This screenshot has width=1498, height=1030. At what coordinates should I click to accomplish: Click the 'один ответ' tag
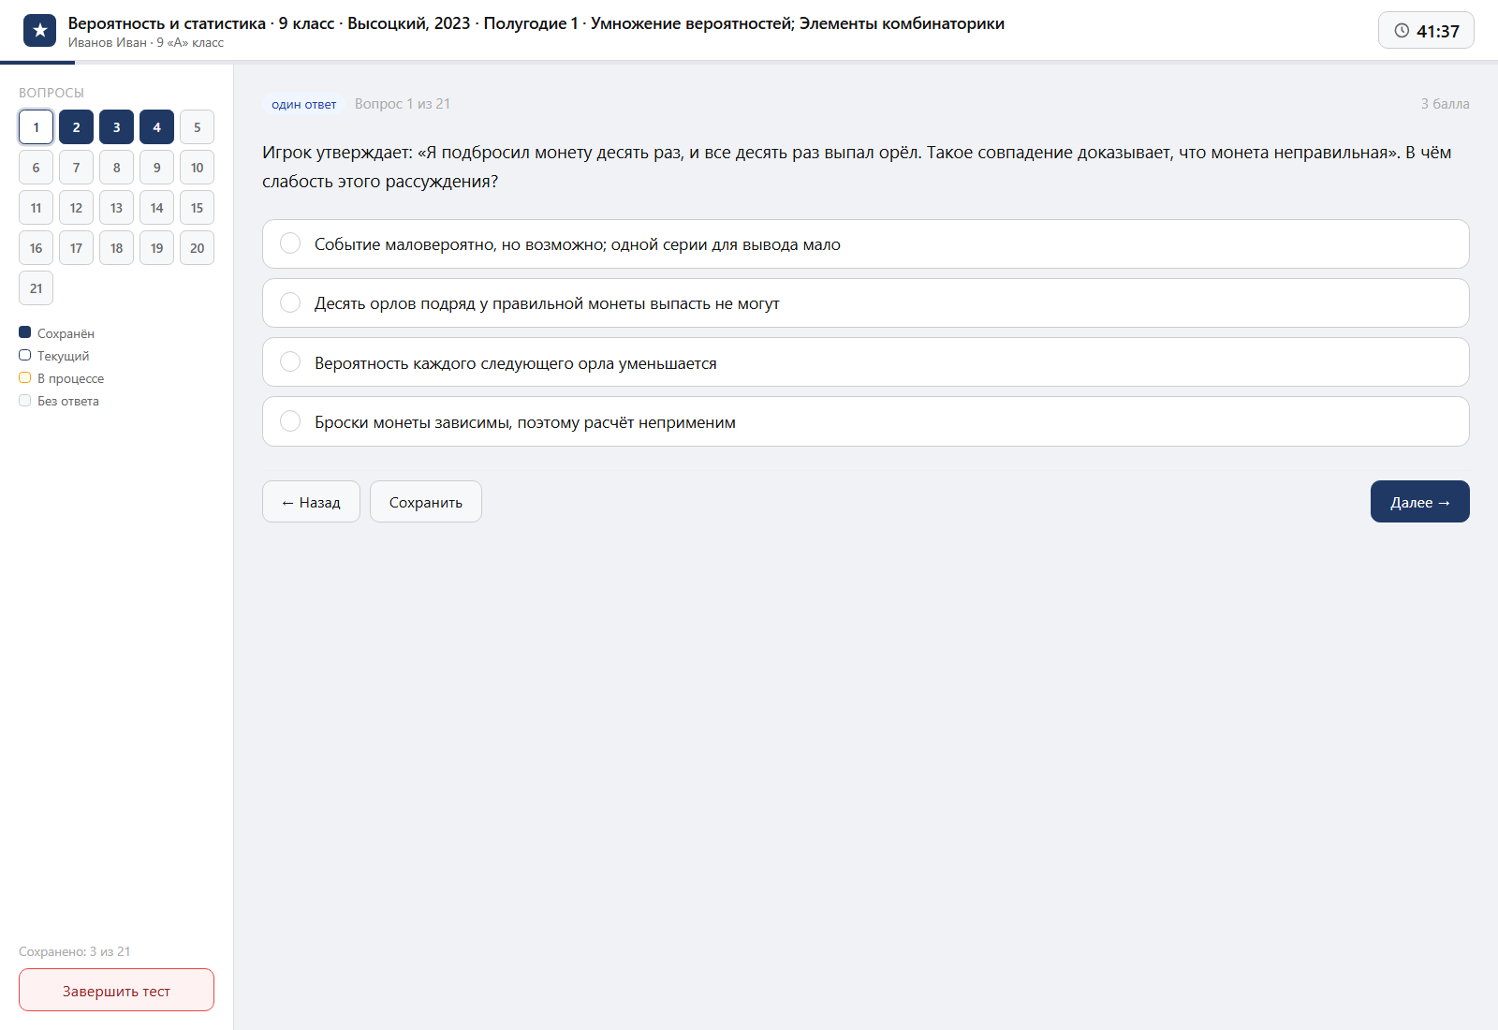coord(304,104)
